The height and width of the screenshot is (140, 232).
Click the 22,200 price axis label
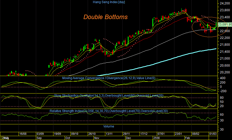(x=225, y=38)
